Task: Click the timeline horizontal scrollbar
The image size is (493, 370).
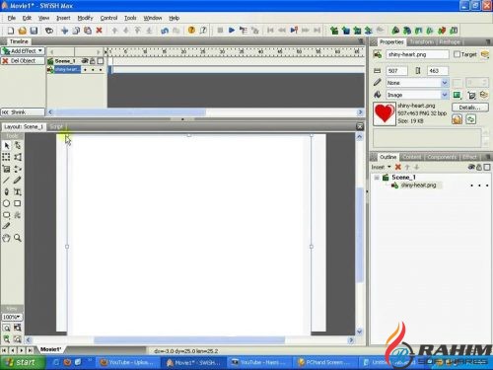Action: coord(205,112)
